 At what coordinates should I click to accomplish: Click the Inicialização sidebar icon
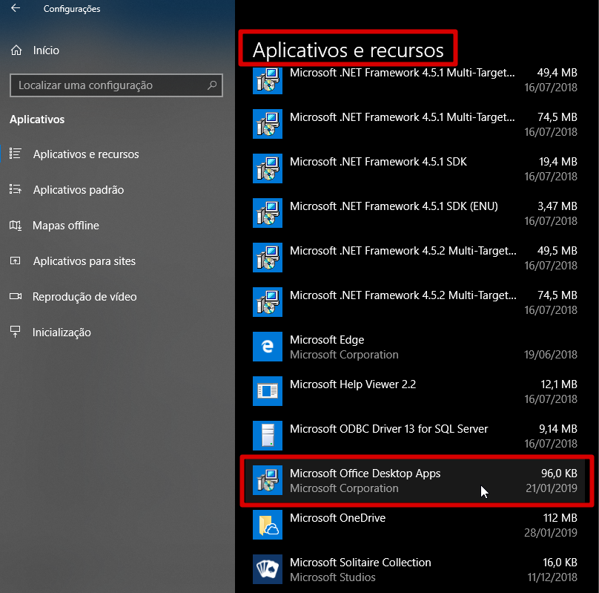[x=16, y=332]
